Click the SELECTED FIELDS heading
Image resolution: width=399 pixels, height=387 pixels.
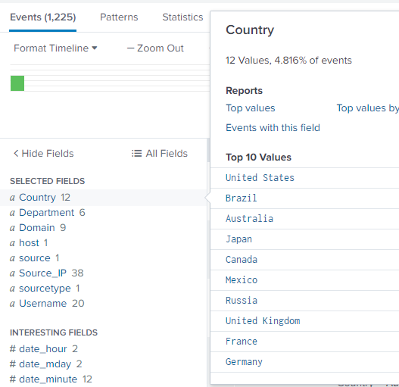coord(48,181)
